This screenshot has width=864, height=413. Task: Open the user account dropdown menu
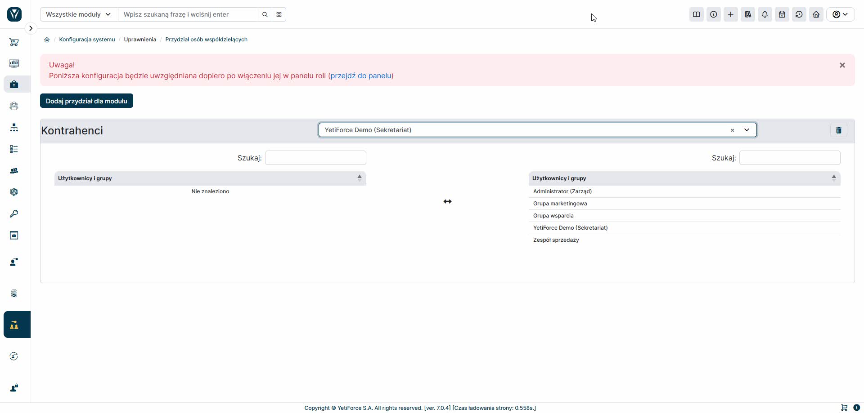pos(840,14)
